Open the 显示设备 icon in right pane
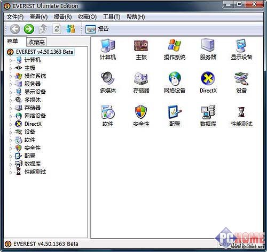267x252 pixels. pos(241,49)
